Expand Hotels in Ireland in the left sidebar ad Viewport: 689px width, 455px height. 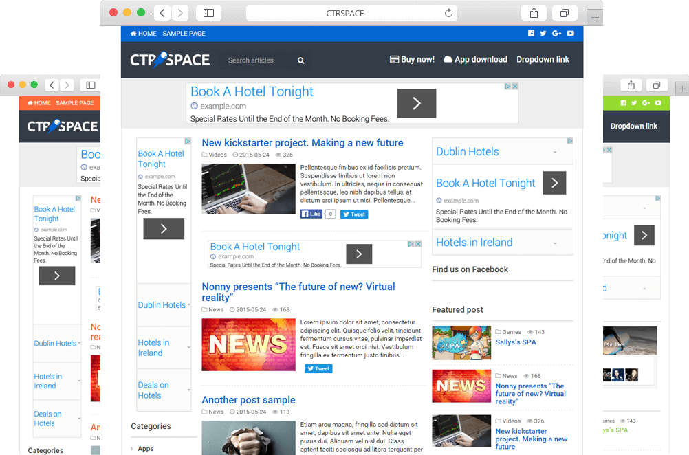[164, 348]
